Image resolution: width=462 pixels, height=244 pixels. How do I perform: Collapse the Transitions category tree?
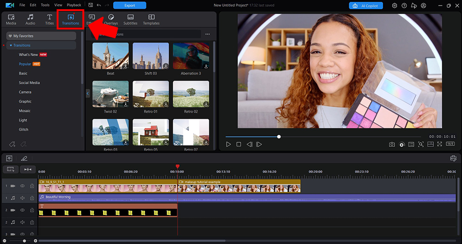(x=11, y=46)
